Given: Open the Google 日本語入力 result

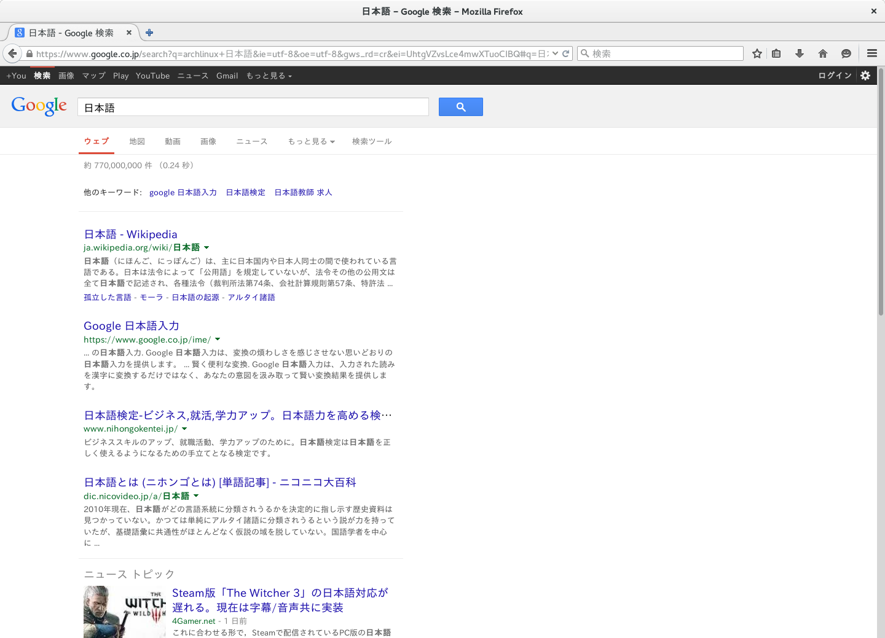Looking at the screenshot, I should [132, 325].
